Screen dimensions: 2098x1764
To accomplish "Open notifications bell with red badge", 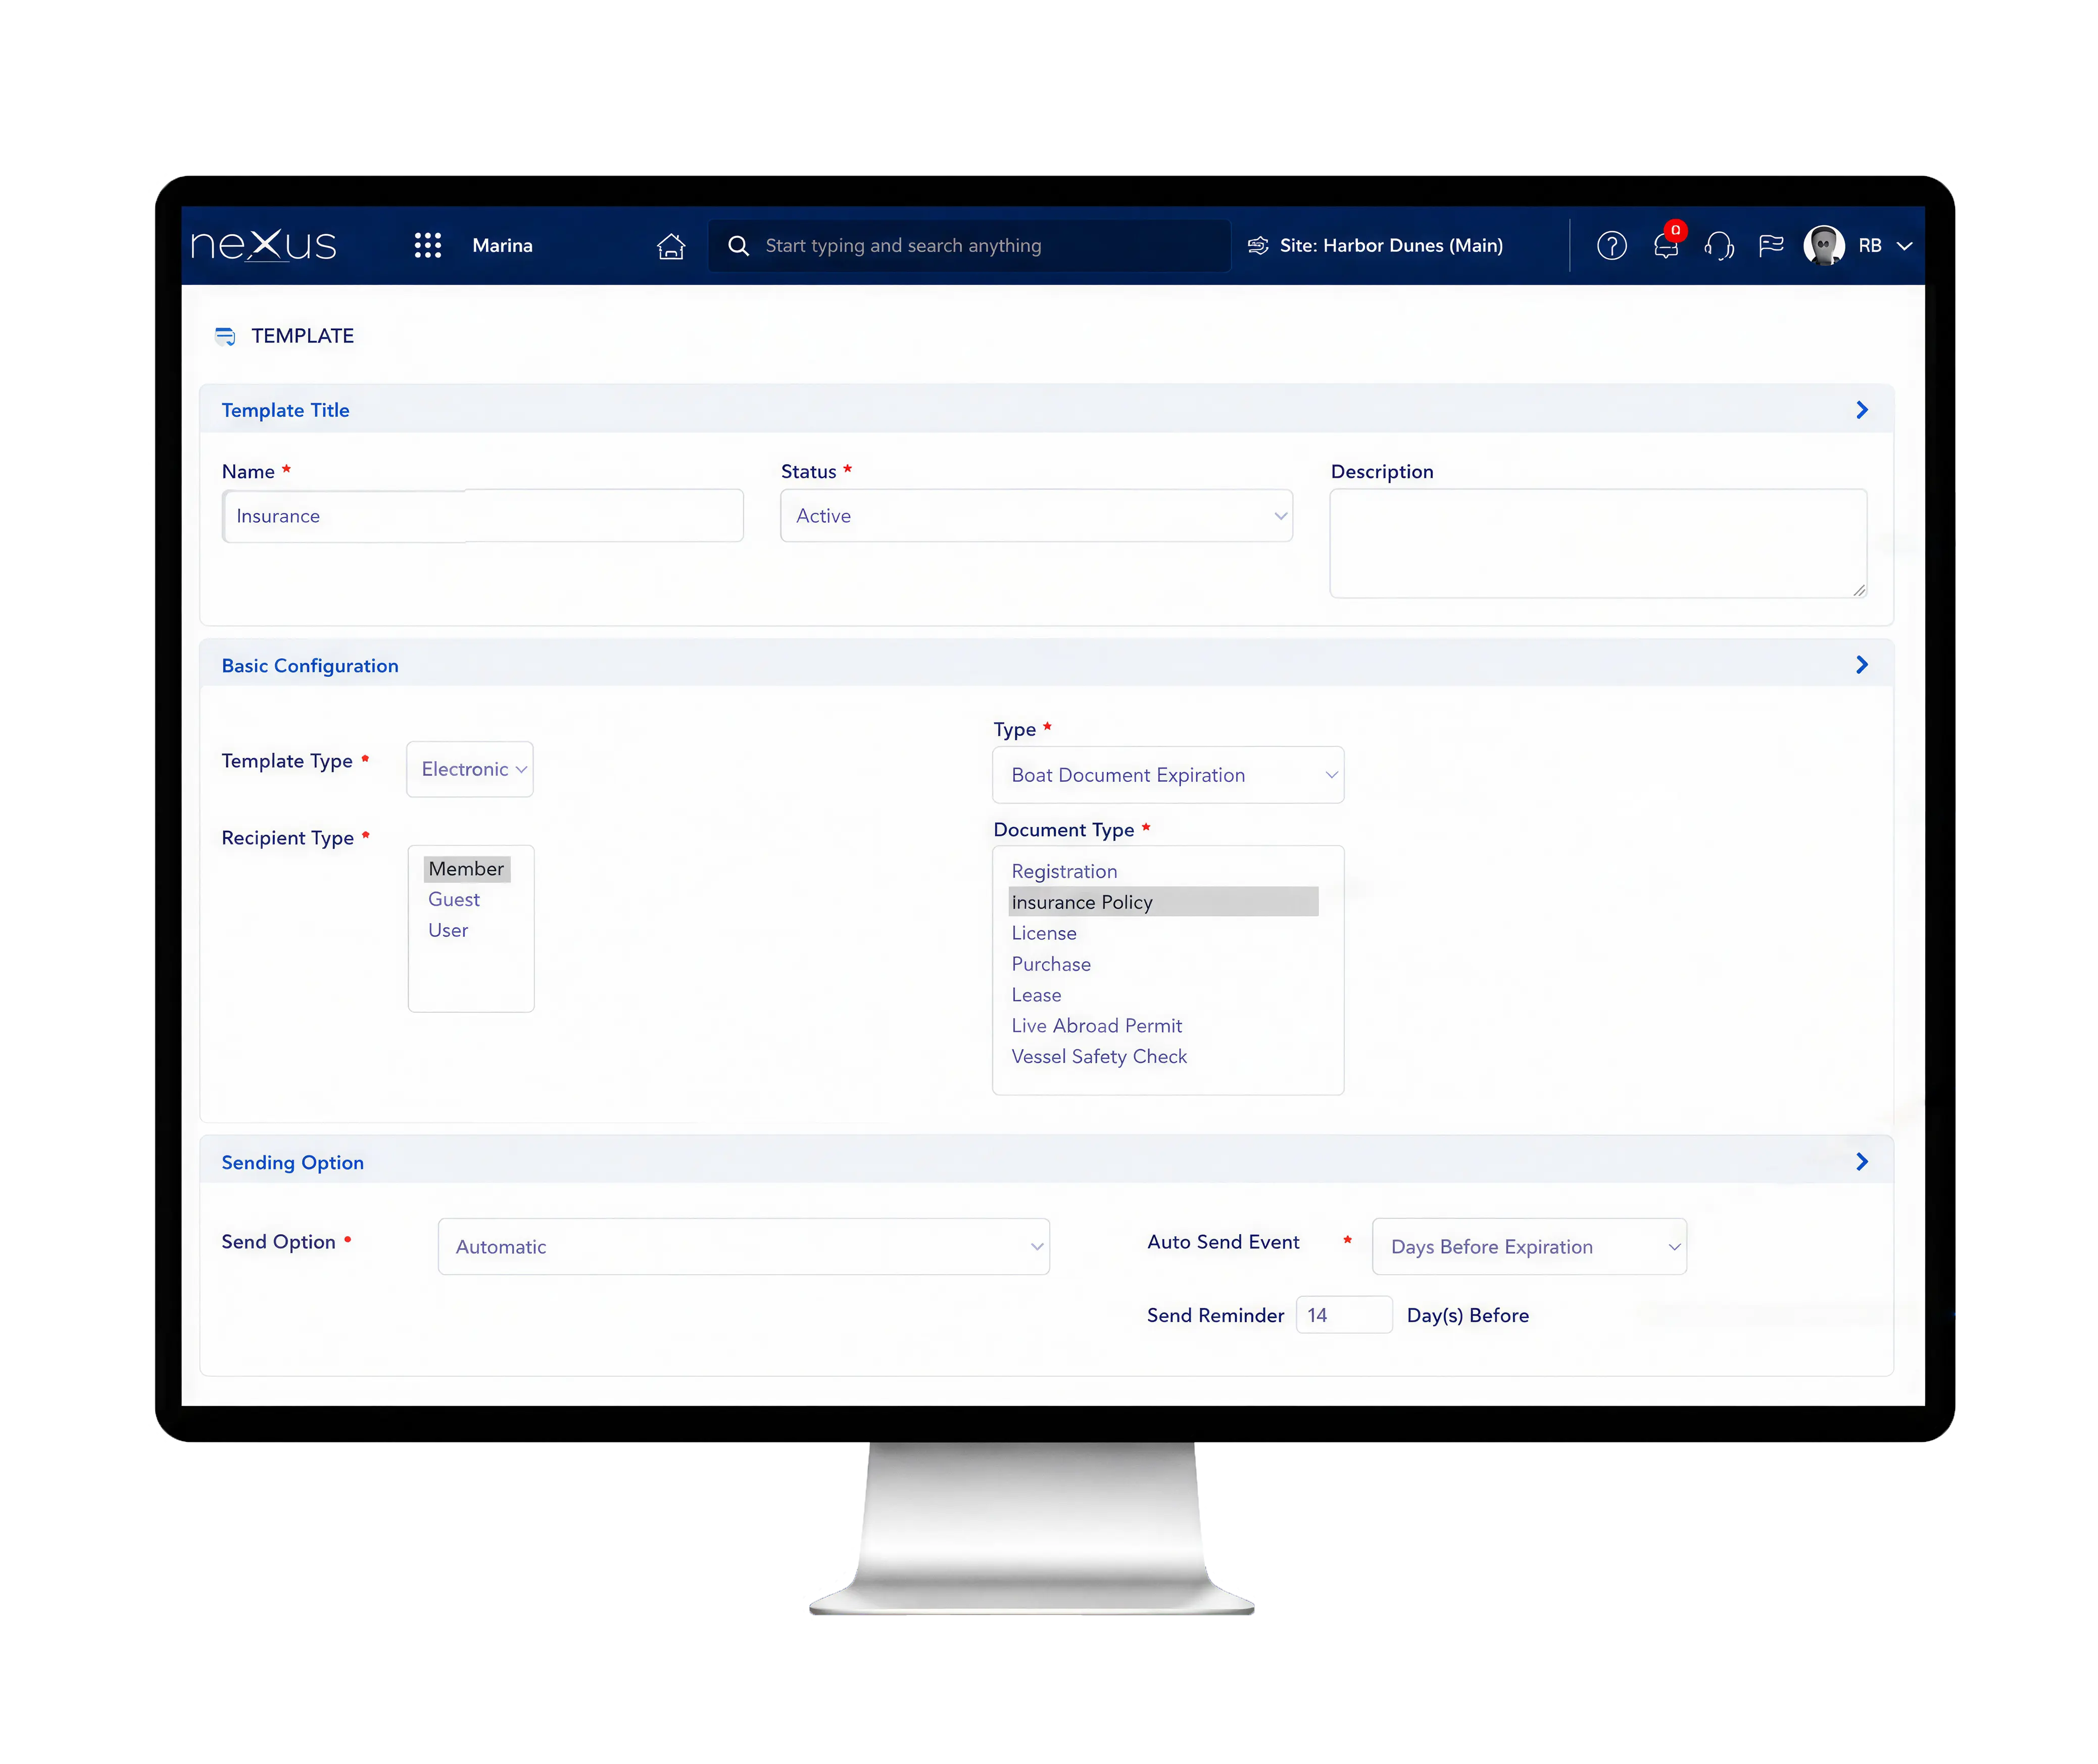I will point(1667,243).
